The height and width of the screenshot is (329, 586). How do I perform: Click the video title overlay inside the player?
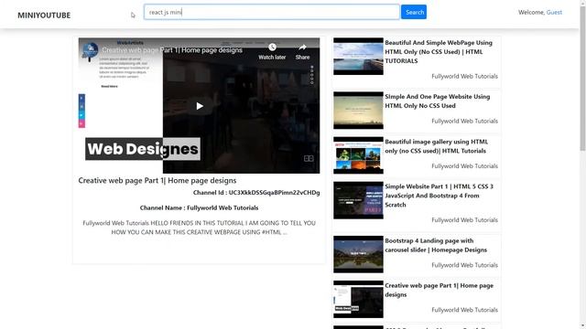coord(172,50)
